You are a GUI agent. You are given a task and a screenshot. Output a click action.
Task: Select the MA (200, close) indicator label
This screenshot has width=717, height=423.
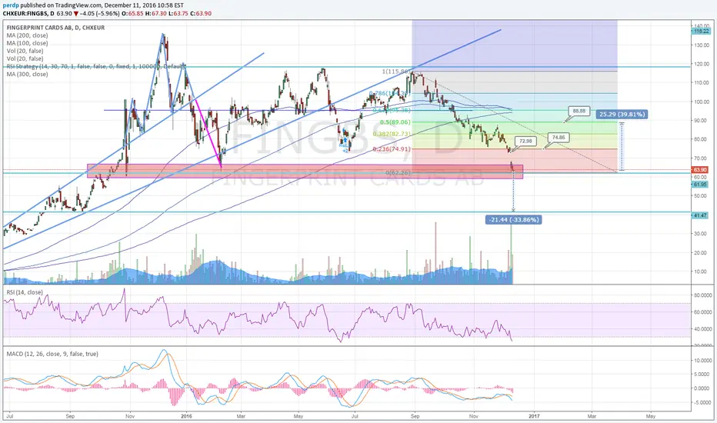tap(27, 35)
